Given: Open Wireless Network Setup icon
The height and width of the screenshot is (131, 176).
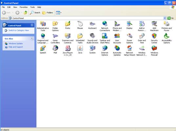Looking at the screenshot, I should tap(142, 48).
